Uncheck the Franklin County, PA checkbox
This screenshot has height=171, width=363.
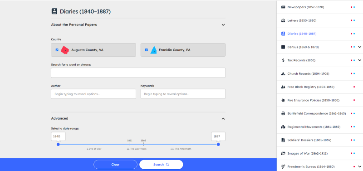pos(146,50)
